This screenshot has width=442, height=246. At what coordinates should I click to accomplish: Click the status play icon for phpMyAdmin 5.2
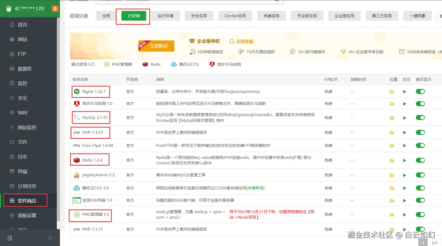point(405,175)
